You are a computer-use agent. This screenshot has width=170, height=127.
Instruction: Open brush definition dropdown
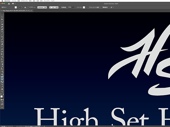59,7
